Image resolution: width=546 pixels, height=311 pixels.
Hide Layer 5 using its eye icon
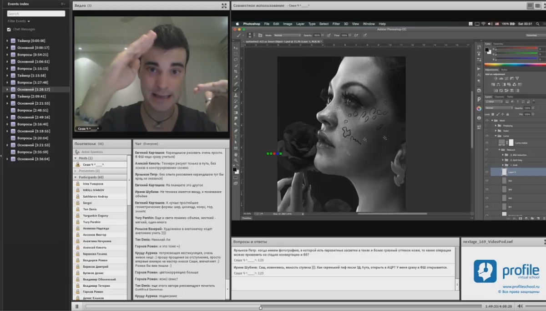(487, 172)
